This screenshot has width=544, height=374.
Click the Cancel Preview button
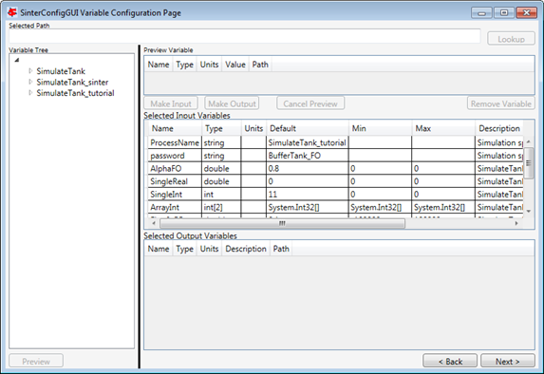(x=310, y=103)
